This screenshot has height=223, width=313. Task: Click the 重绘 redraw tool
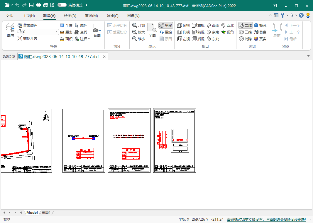pos(166,32)
